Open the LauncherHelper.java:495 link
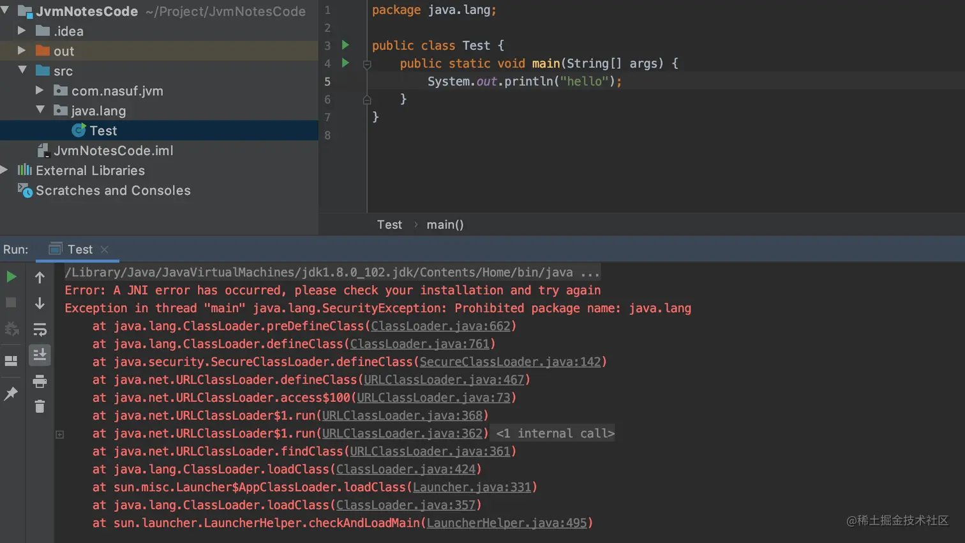This screenshot has height=543, width=965. tap(507, 523)
